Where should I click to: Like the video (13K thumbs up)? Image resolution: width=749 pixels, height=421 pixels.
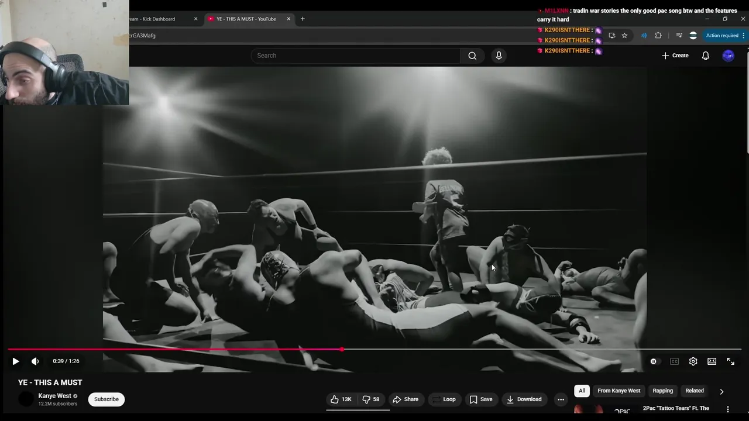click(341, 399)
